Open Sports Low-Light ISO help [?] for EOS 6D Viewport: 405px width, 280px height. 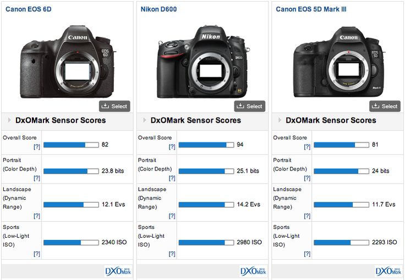coord(37,254)
